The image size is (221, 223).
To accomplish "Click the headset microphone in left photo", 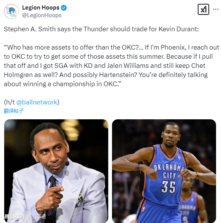I will click(67, 164).
